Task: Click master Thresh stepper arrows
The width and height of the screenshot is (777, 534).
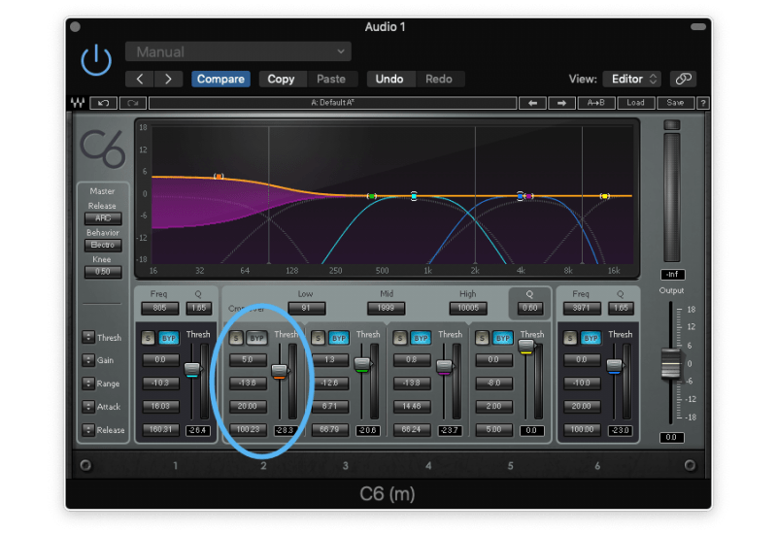Action: [88, 337]
